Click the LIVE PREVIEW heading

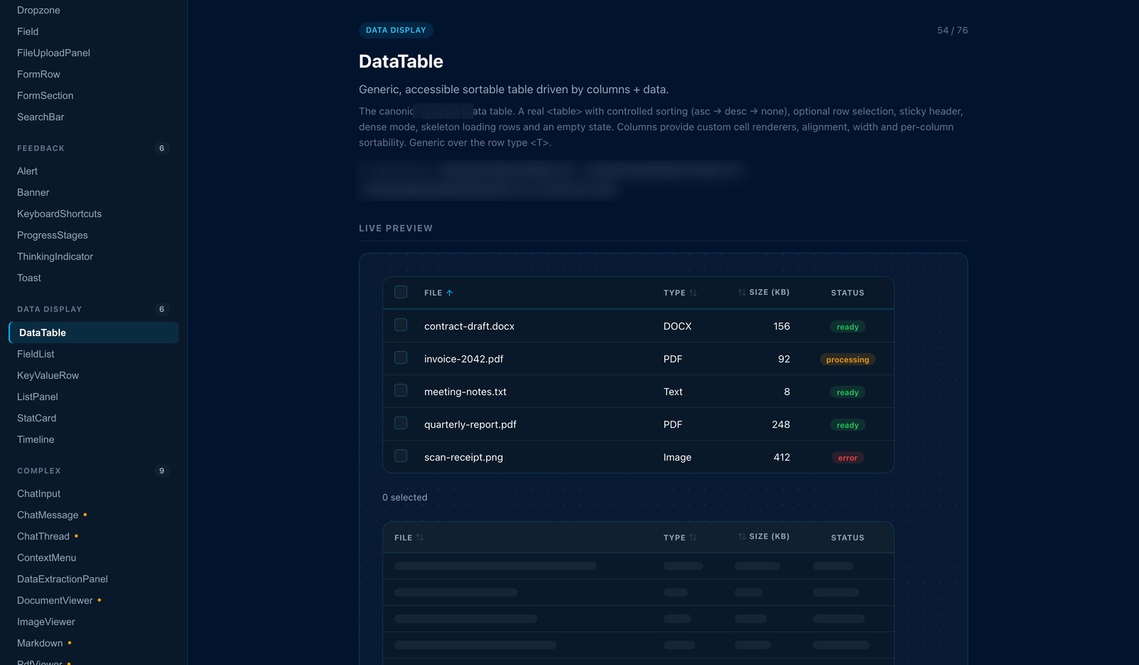(x=396, y=229)
